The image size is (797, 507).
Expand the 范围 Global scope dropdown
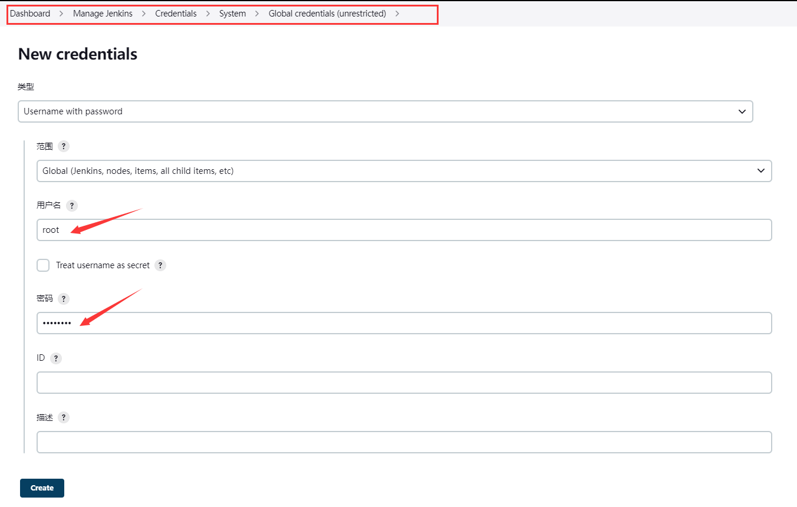pos(404,171)
